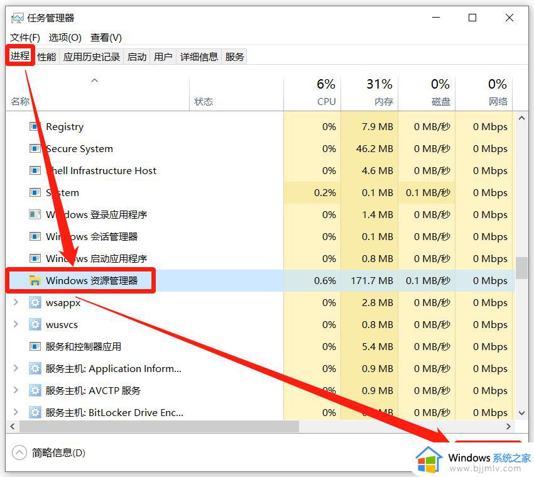Click the 171.7 MB memory value
The width and height of the screenshot is (534, 477).
click(x=372, y=280)
